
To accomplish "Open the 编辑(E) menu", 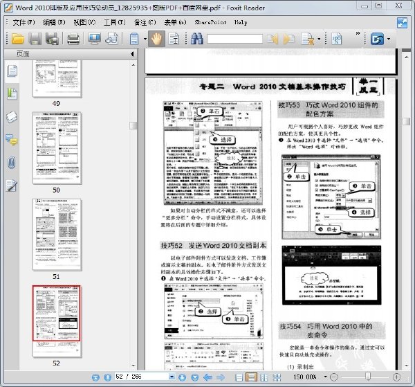I will pos(54,23).
